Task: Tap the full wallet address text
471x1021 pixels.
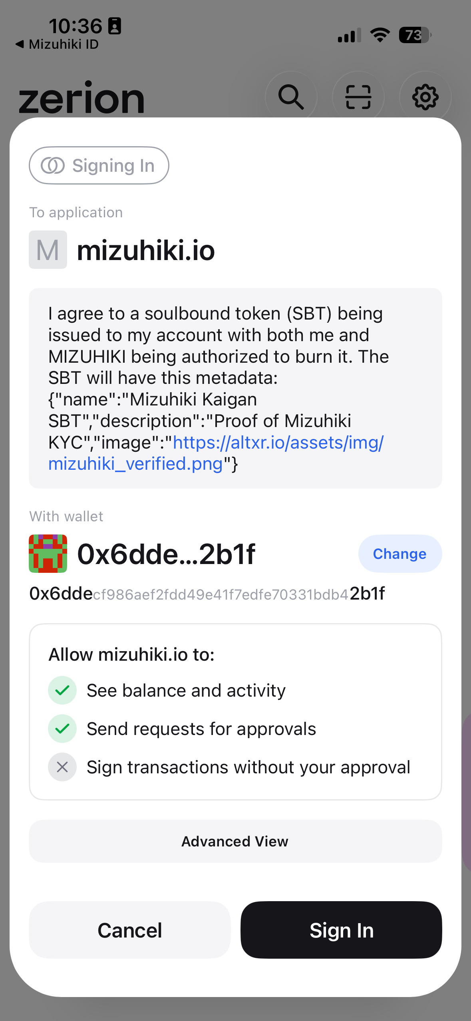Action: pyautogui.click(x=207, y=594)
